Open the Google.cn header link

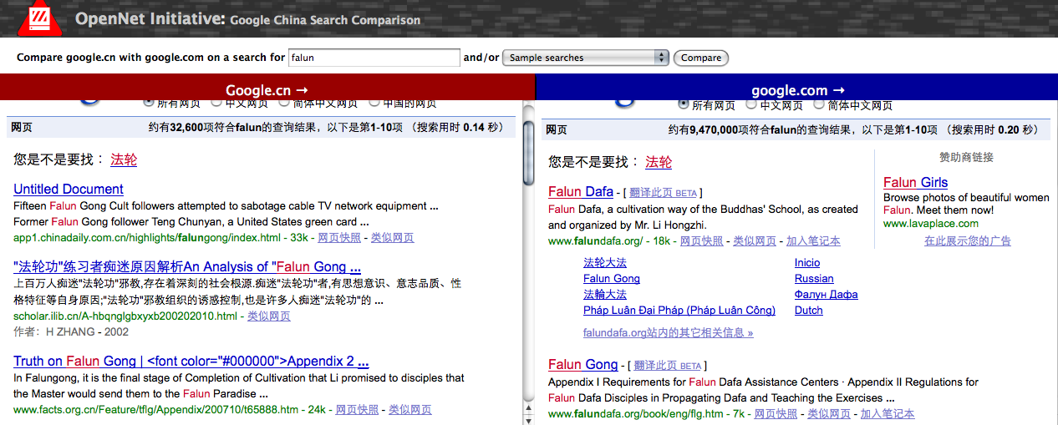coord(267,90)
